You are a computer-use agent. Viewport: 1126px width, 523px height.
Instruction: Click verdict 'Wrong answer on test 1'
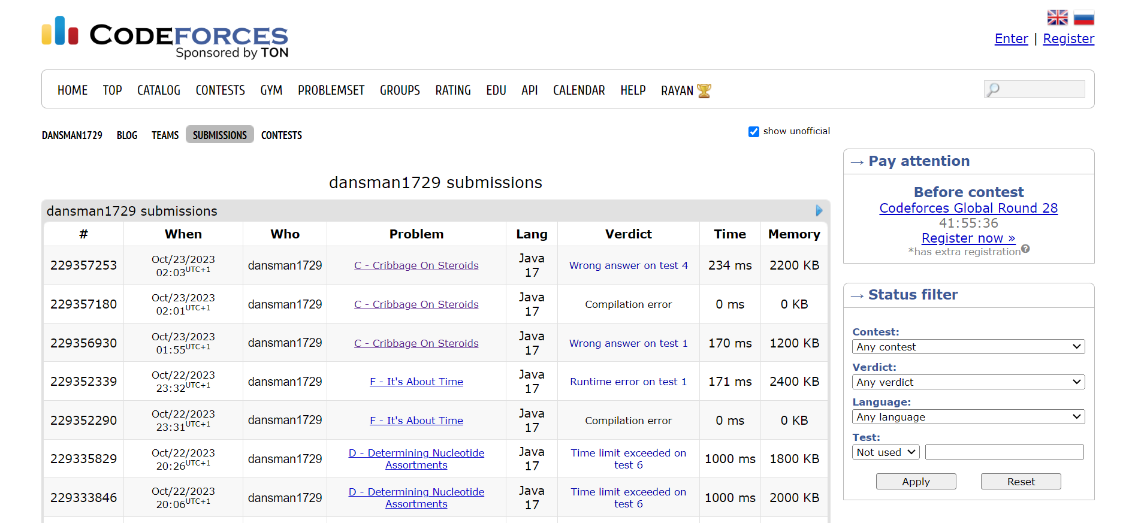tap(629, 343)
